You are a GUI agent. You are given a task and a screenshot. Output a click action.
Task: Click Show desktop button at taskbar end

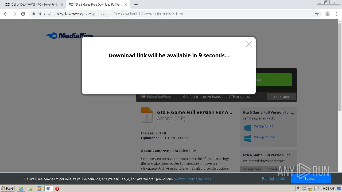(x=339, y=189)
